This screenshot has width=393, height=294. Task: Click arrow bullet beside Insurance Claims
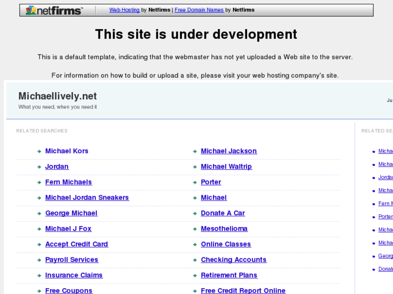click(39, 275)
